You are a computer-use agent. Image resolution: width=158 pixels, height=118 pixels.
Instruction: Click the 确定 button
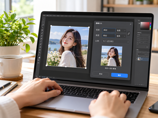tap(119, 75)
